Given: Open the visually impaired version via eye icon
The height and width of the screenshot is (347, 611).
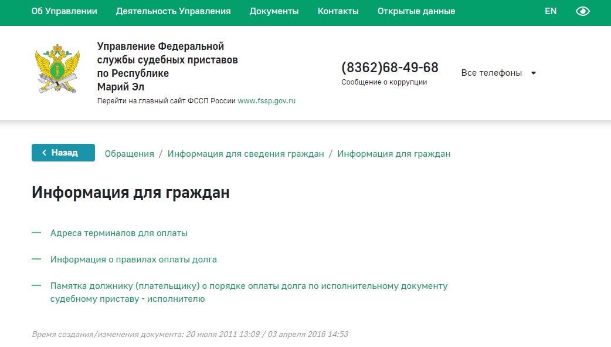Looking at the screenshot, I should [582, 11].
